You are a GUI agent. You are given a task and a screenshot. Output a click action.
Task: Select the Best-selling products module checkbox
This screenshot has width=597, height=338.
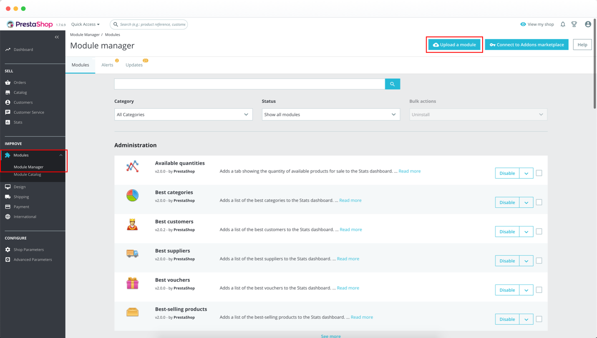click(x=539, y=319)
